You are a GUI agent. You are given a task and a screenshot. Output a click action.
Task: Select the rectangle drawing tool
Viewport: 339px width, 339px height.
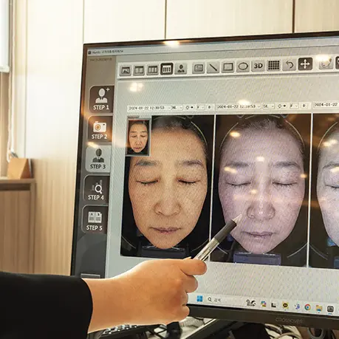click(227, 66)
